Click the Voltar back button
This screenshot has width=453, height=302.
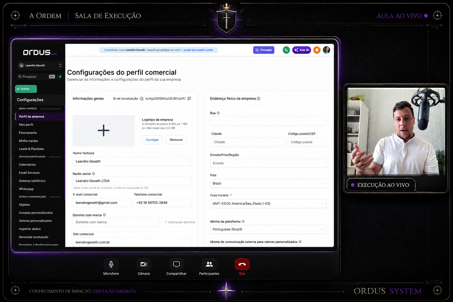[x=26, y=89]
